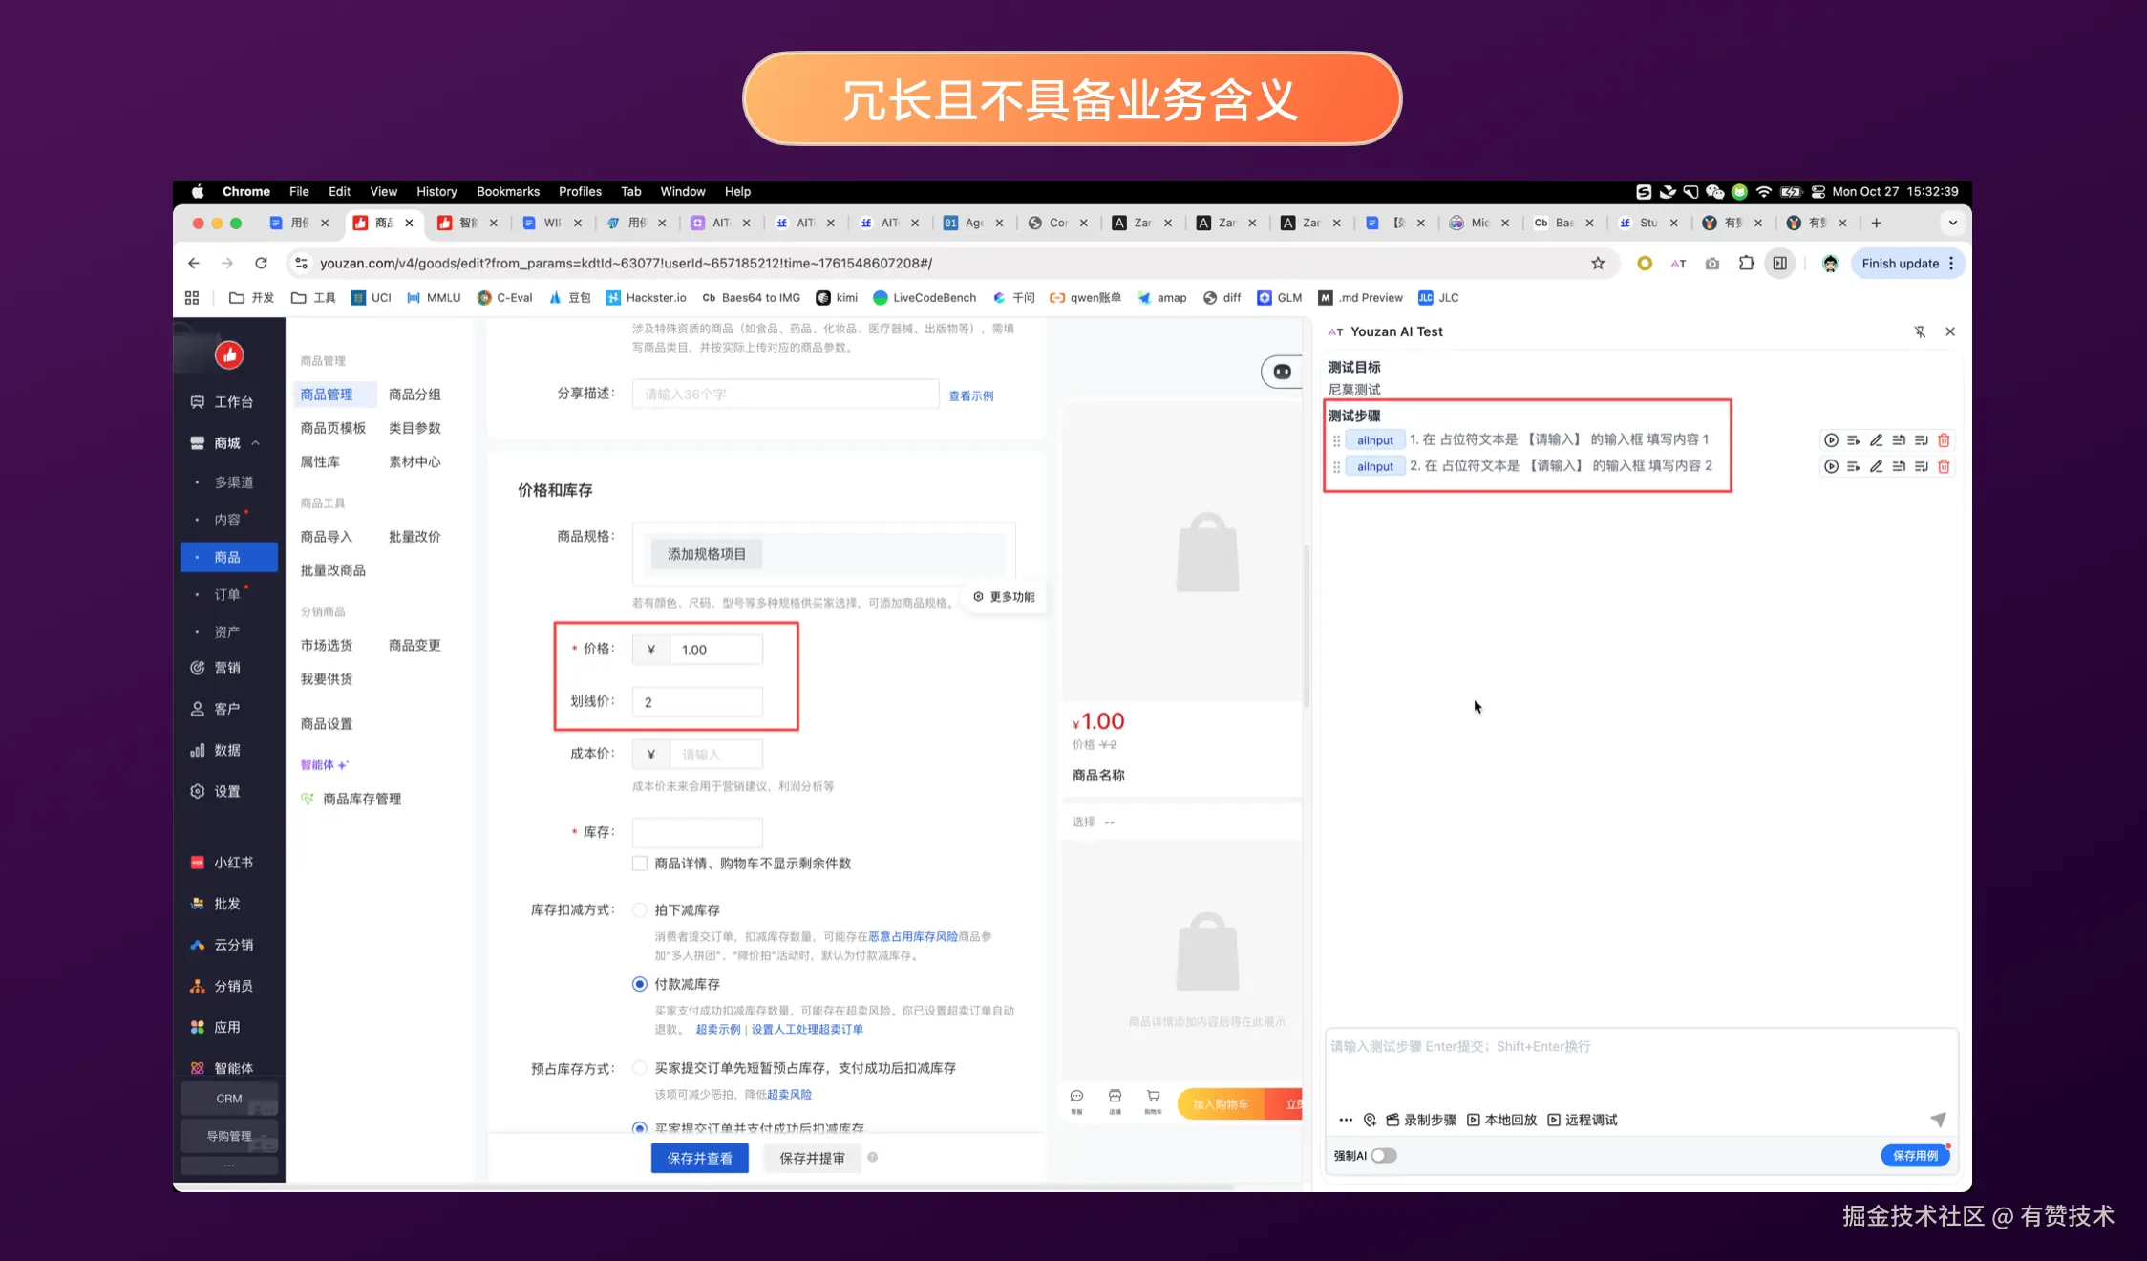Screen dimensions: 2147x1261
Task: Run step 1 with its play icon
Action: [1830, 440]
